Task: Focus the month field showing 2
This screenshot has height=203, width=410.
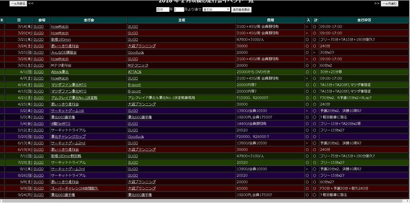Action: click(179, 9)
